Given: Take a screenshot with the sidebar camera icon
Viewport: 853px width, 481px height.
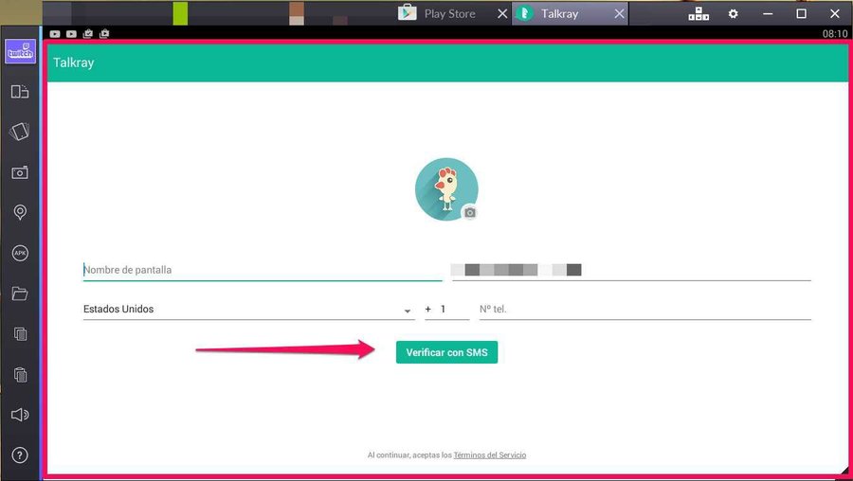Looking at the screenshot, I should [x=20, y=172].
